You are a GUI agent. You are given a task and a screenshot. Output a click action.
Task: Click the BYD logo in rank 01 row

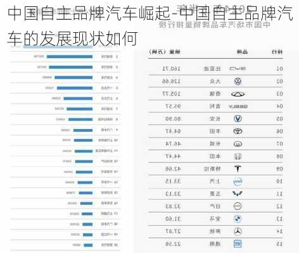(x=238, y=68)
